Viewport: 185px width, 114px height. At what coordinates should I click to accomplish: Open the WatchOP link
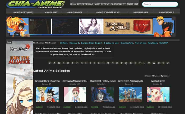click(x=164, y=43)
